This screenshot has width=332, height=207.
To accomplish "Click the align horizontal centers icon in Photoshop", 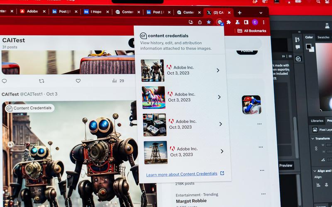I will click(327, 185).
